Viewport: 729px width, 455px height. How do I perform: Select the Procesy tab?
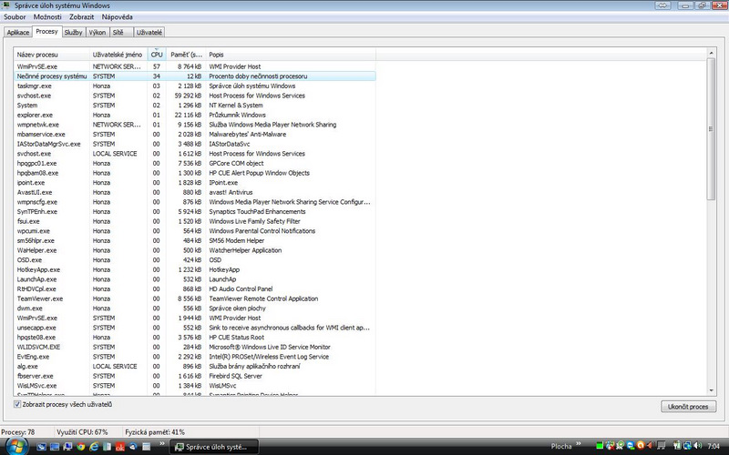pos(47,31)
